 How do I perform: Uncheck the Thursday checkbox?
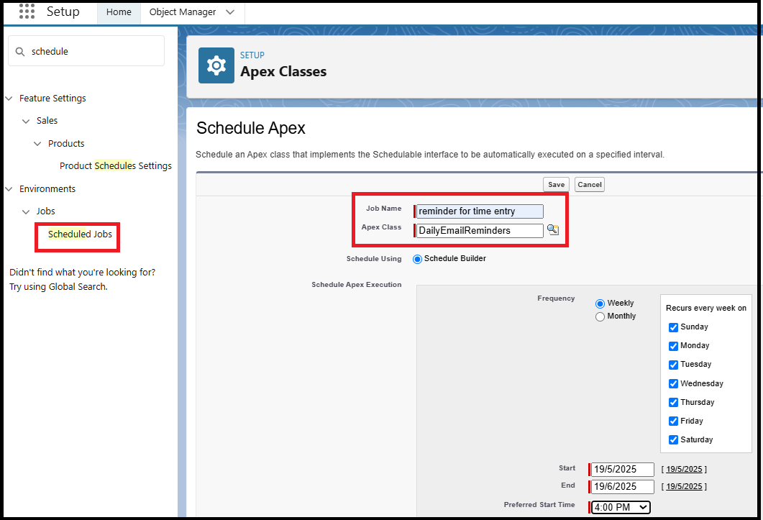(673, 402)
